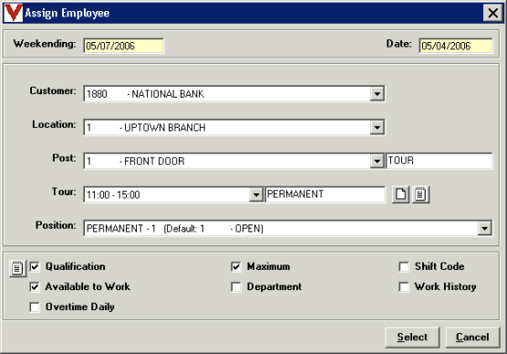Enable the Work History checkbox
Image resolution: width=507 pixels, height=354 pixels.
404,286
